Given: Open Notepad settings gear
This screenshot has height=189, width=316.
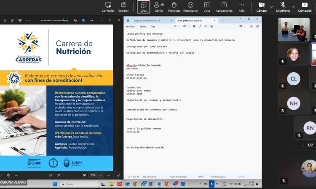Looking at the screenshot, I should point(257,26).
